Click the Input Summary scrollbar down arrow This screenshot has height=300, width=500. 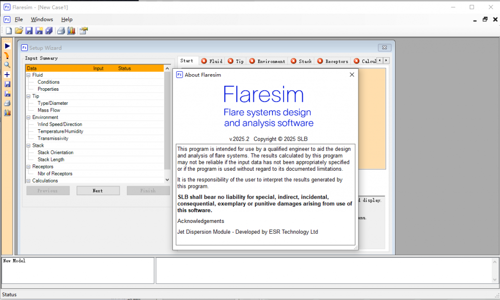point(167,180)
